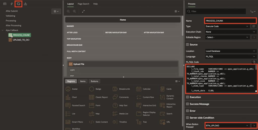
Task: Select the Chart region icon in the gallery
Action: pos(68,97)
